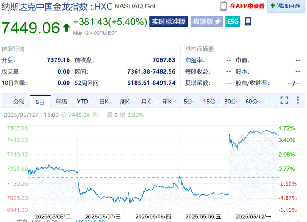Select the 60分 interval tab
This screenshot has height=222, width=307.
(251, 102)
